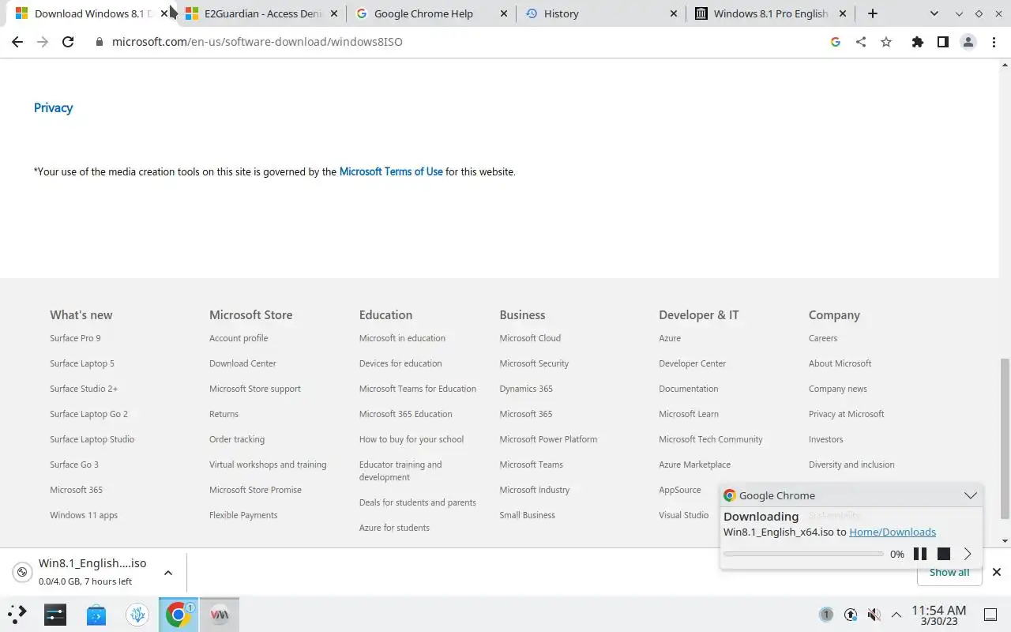1011x632 pixels.
Task: Click the site lock icon
Action: pos(100,42)
